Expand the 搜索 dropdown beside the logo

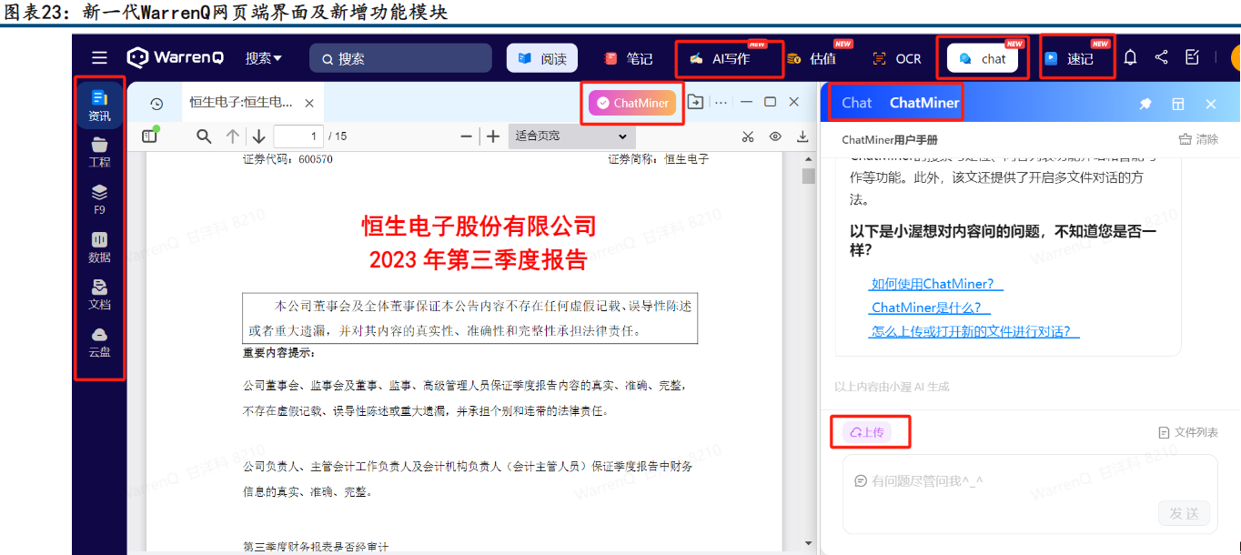click(264, 58)
